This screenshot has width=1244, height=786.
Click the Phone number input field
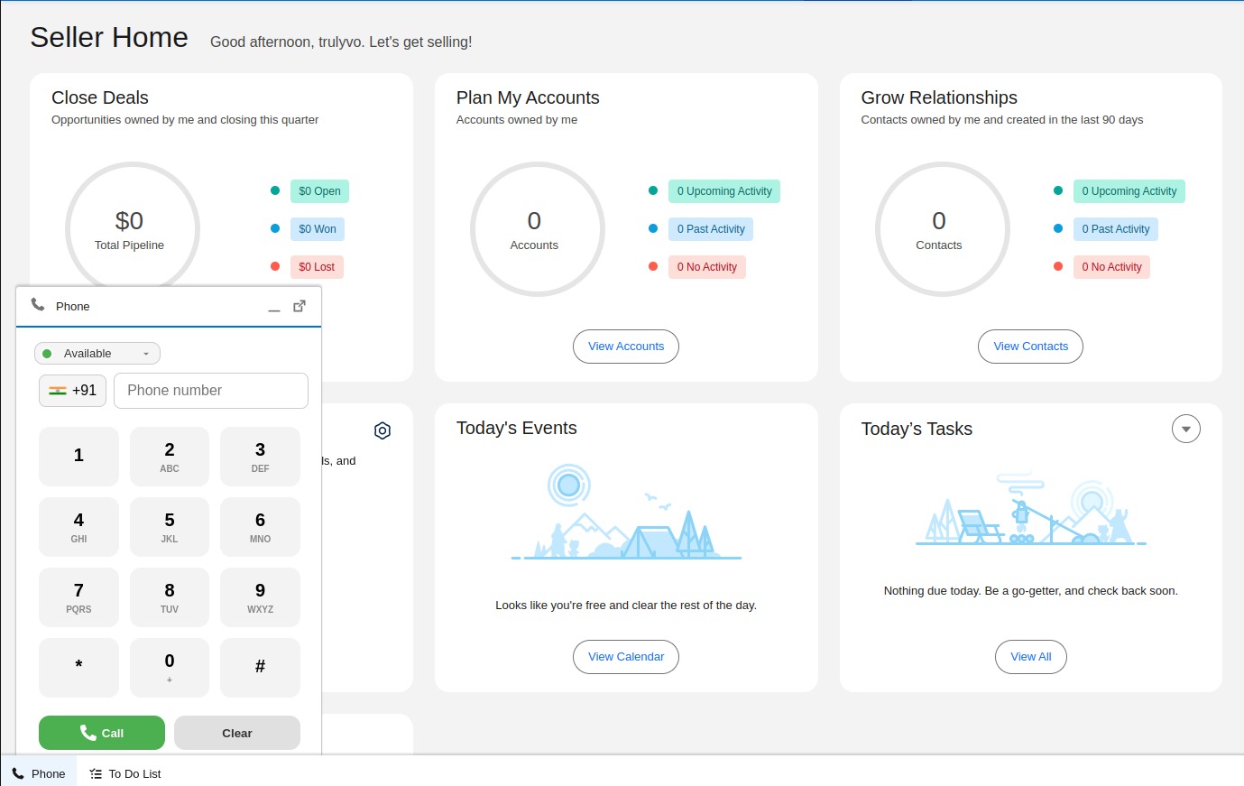pyautogui.click(x=210, y=390)
